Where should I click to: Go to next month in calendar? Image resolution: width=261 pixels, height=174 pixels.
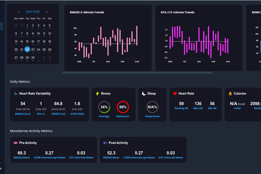tap(47, 12)
